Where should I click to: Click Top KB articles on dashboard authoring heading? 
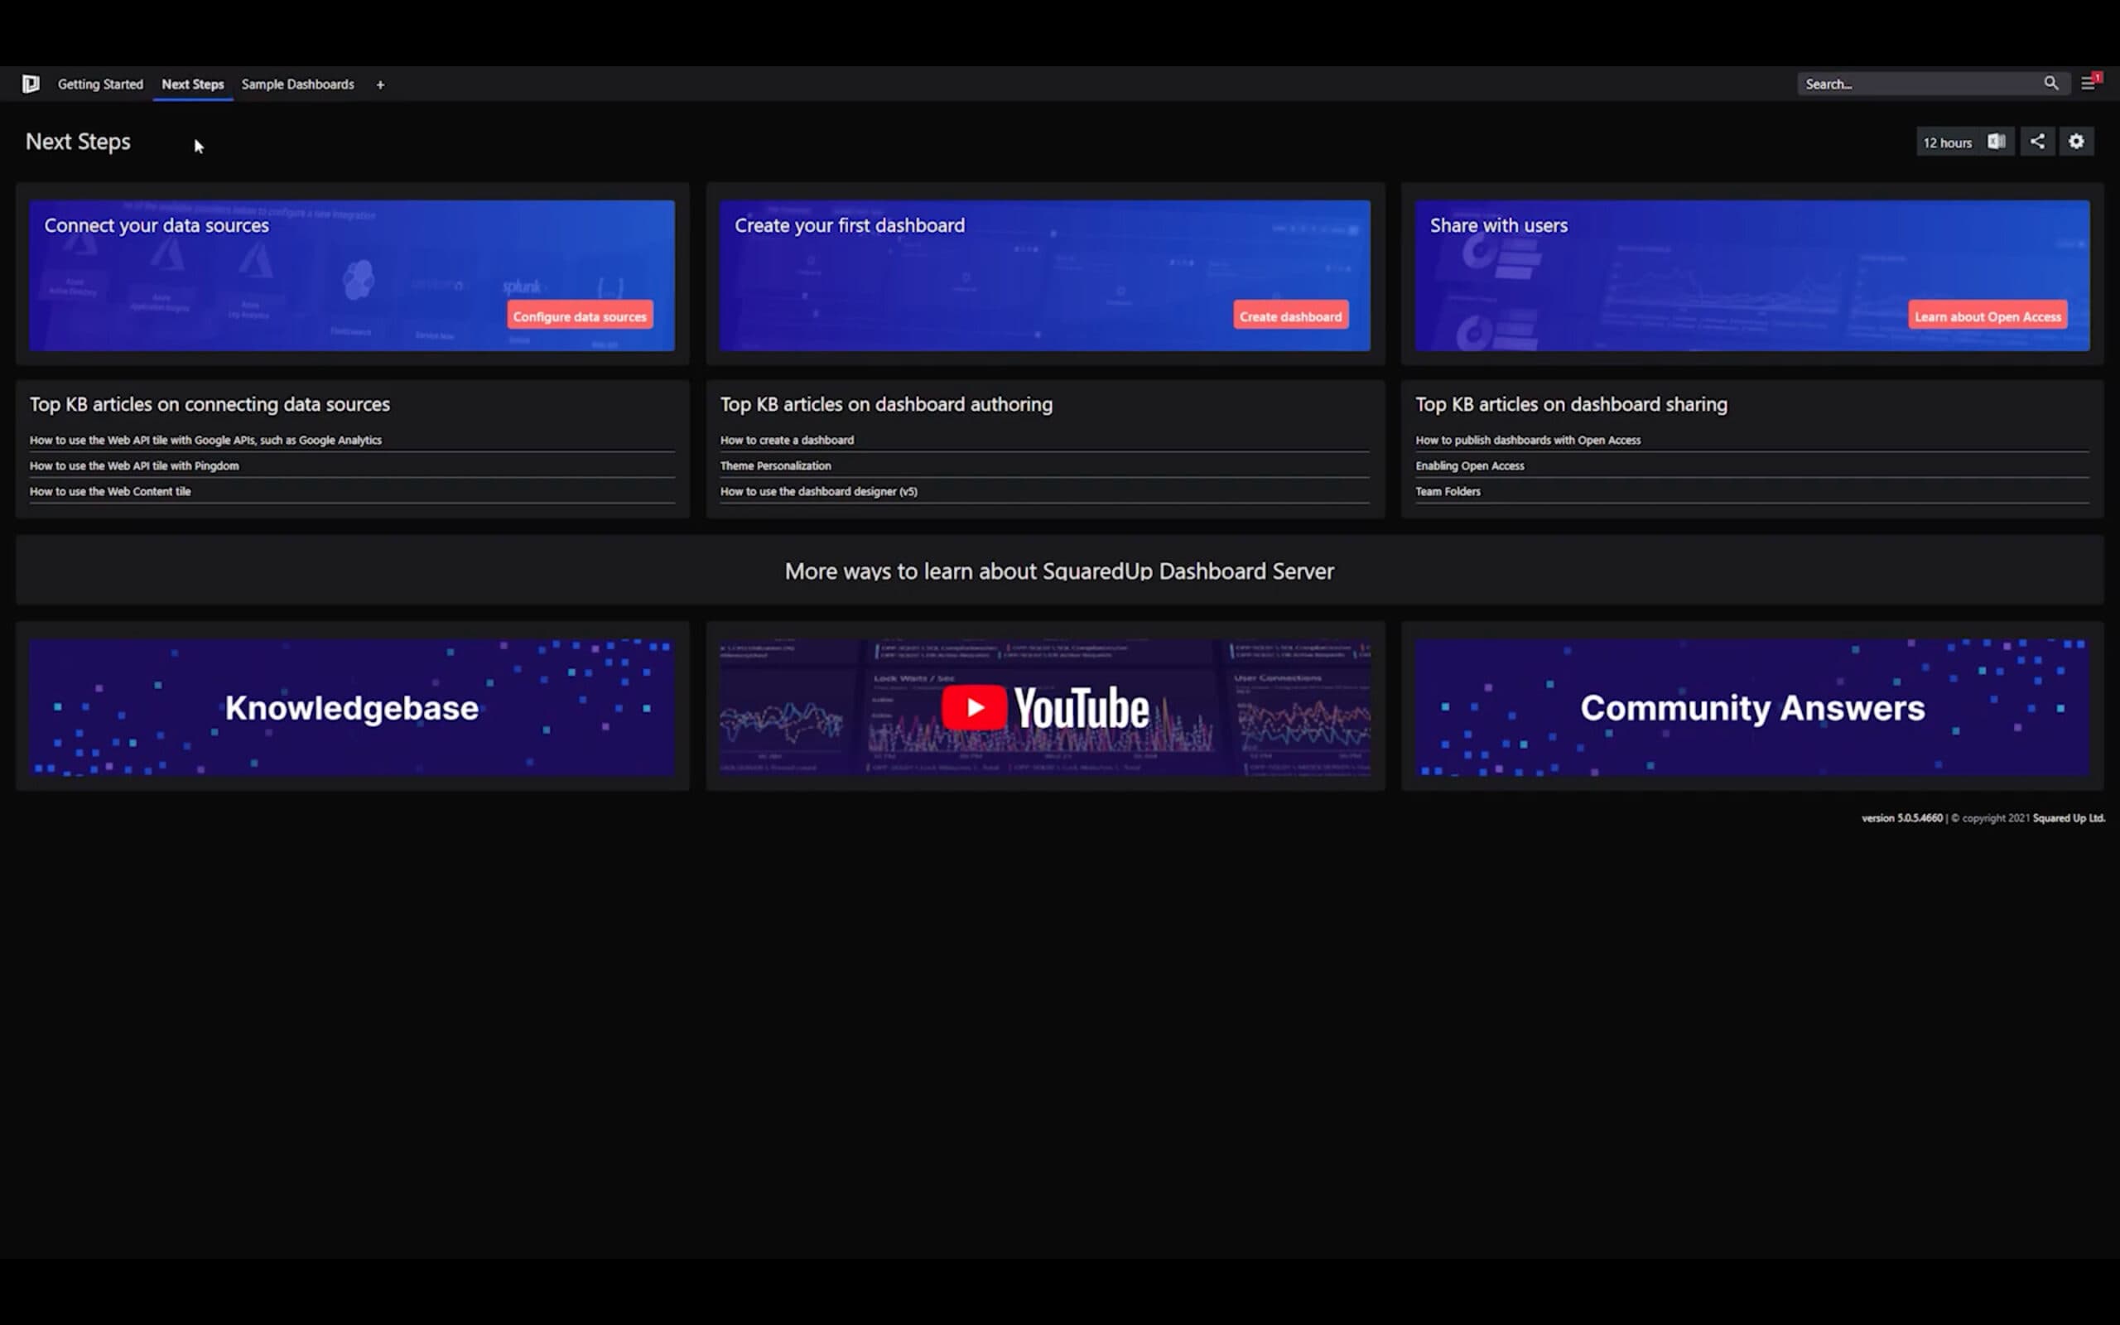[x=885, y=404]
